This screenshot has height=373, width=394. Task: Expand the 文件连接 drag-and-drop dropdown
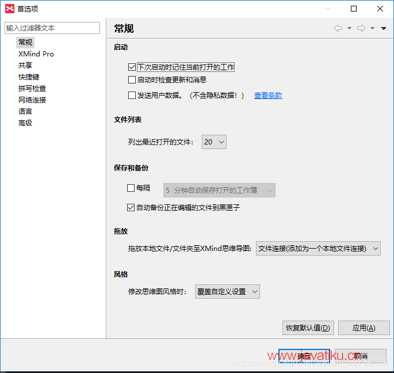[x=318, y=249]
